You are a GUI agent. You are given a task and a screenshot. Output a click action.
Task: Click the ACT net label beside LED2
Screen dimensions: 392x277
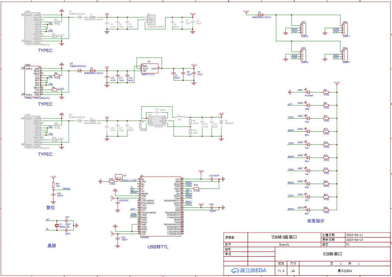point(290,104)
